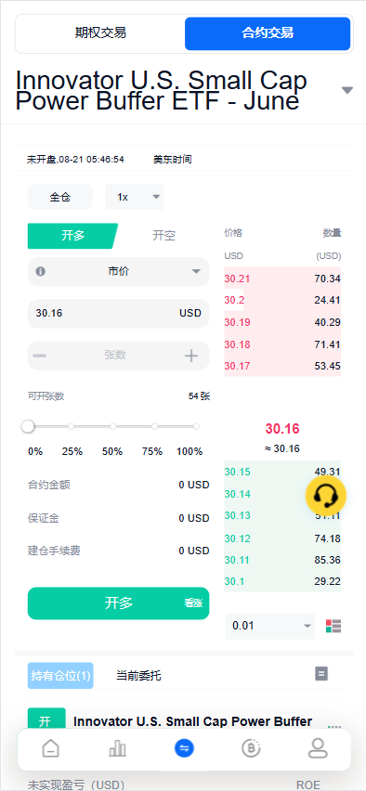This screenshot has height=791, width=366.
Task: Submit the green 开多 看涨 button
Action: click(118, 603)
